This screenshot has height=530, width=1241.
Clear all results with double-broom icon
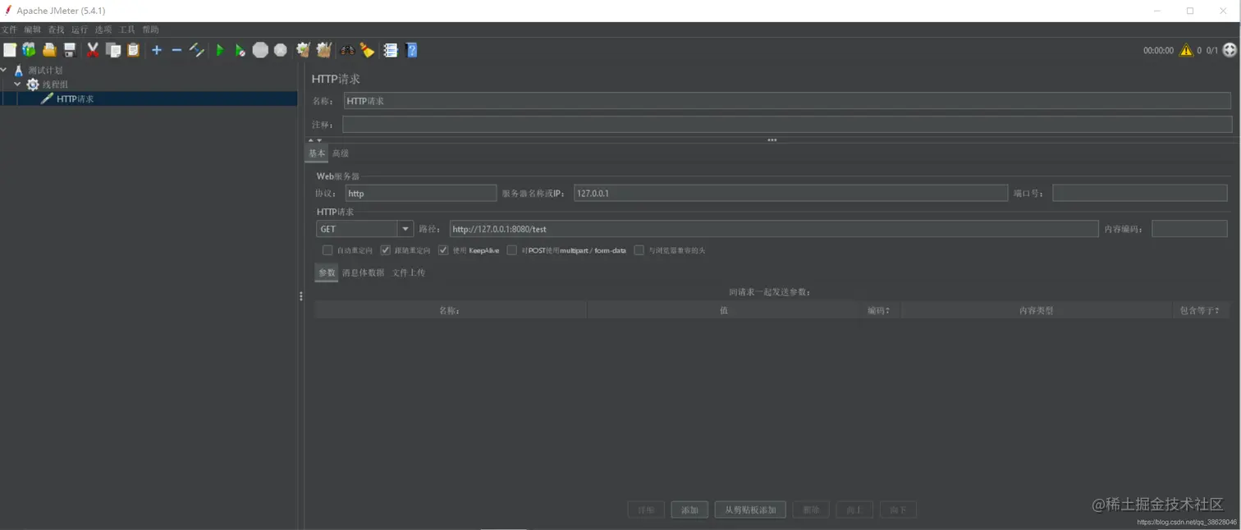point(323,50)
